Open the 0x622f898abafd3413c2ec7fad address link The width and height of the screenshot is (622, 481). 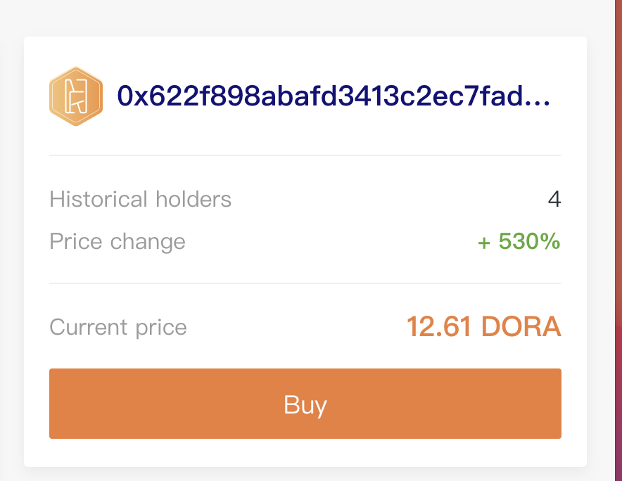[x=334, y=96]
